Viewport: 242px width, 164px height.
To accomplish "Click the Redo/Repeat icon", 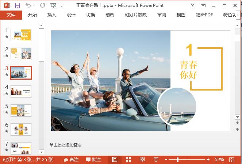I will point(42,5).
